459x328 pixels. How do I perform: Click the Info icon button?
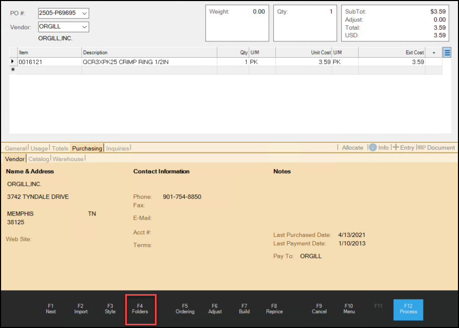point(373,147)
